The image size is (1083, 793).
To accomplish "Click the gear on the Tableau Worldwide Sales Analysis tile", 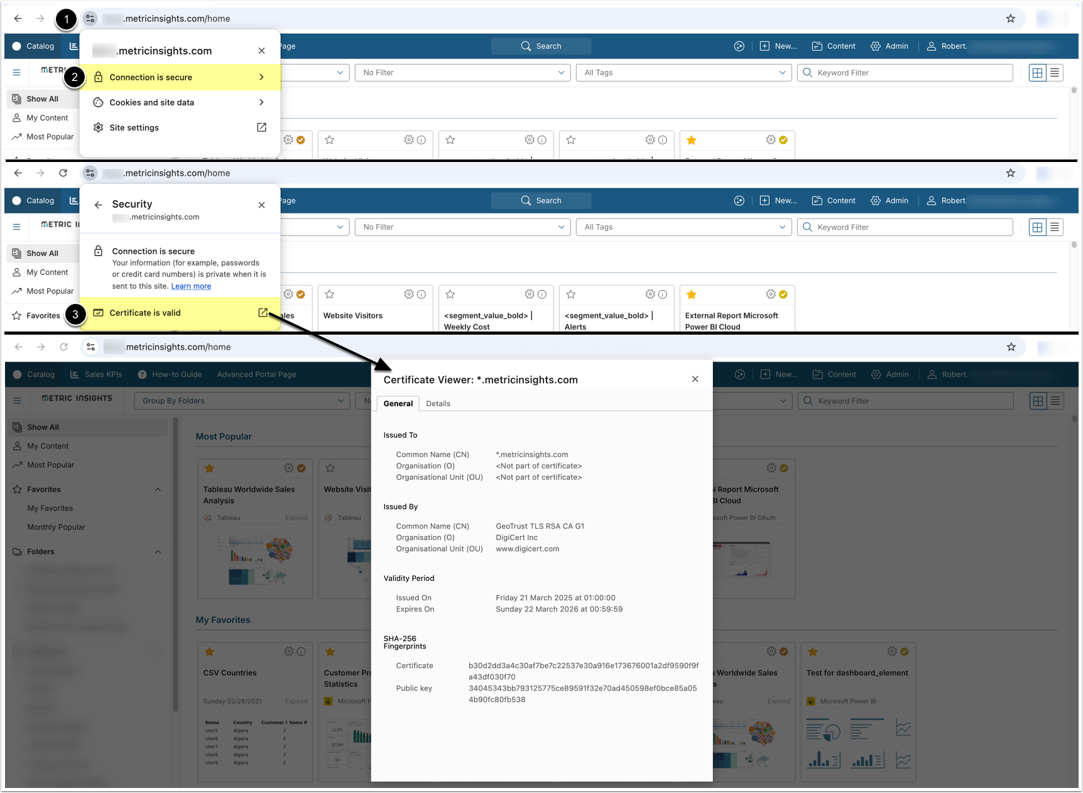I will [x=289, y=468].
